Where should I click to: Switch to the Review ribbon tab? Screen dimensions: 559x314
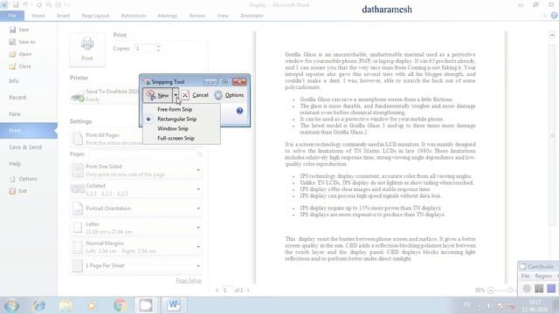point(197,16)
